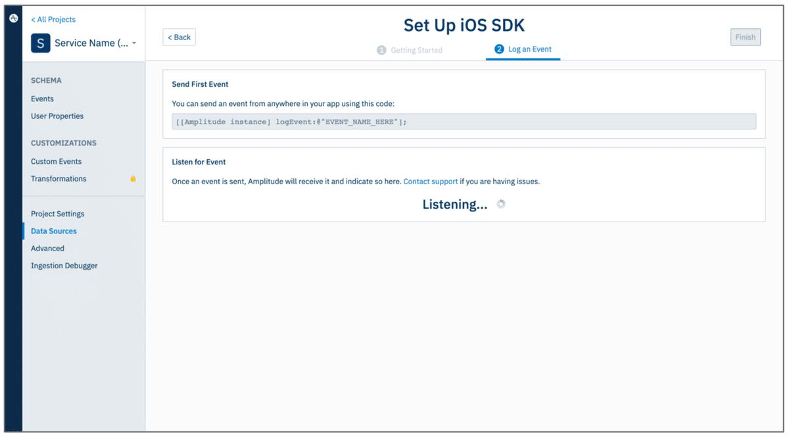Select Data Sources in sidebar
Image resolution: width=789 pixels, height=436 pixels.
pos(54,231)
